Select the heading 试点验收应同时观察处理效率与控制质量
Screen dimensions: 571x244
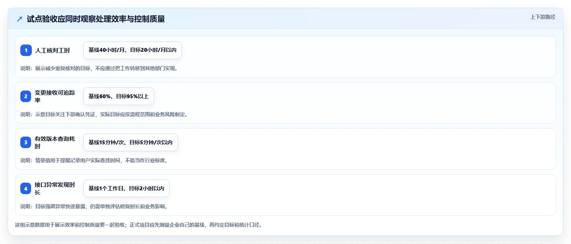[96, 19]
